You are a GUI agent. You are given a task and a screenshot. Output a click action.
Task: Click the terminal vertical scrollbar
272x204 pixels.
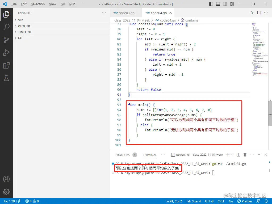pos(270,171)
